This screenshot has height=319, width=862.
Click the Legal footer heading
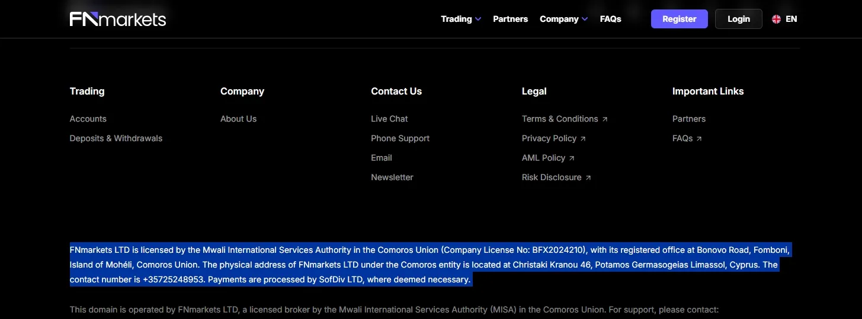pyautogui.click(x=534, y=91)
